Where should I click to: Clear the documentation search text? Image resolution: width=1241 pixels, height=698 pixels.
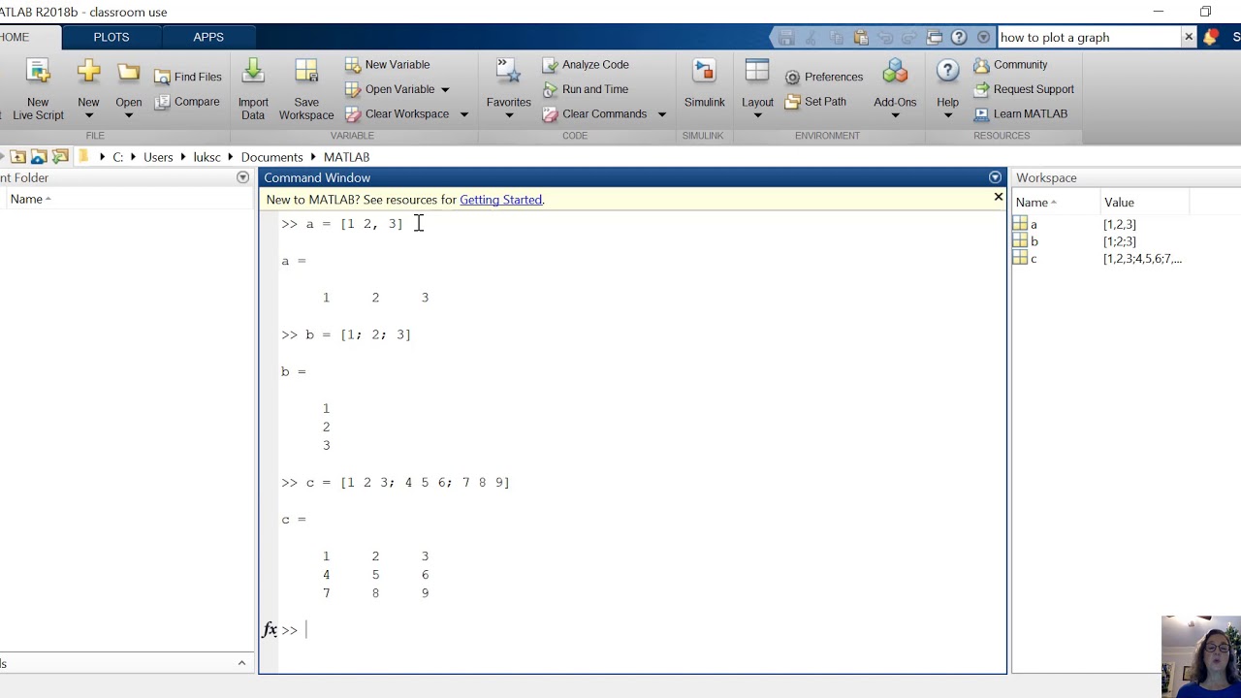pyautogui.click(x=1189, y=38)
